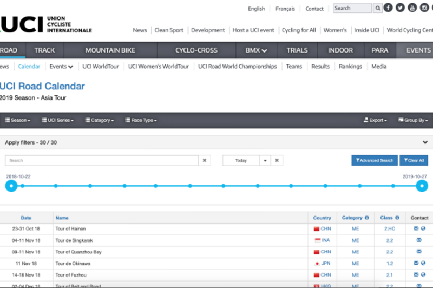Open website globe icon for Tour of Fuzhou

423,275
